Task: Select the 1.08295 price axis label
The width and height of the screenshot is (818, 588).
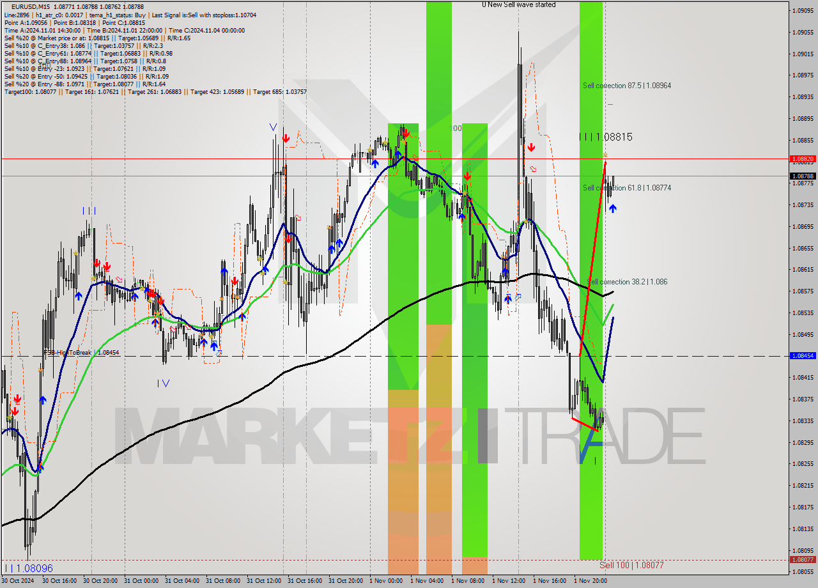Action: [803, 442]
